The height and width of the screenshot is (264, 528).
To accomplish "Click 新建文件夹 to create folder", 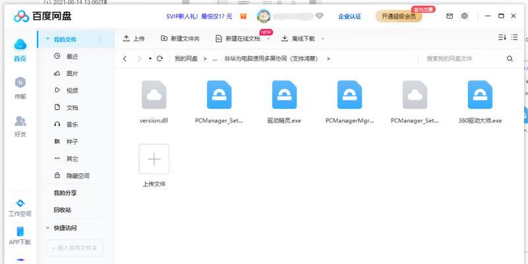I will click(x=180, y=38).
